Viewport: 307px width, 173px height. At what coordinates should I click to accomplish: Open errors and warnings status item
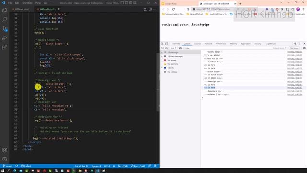point(26,166)
